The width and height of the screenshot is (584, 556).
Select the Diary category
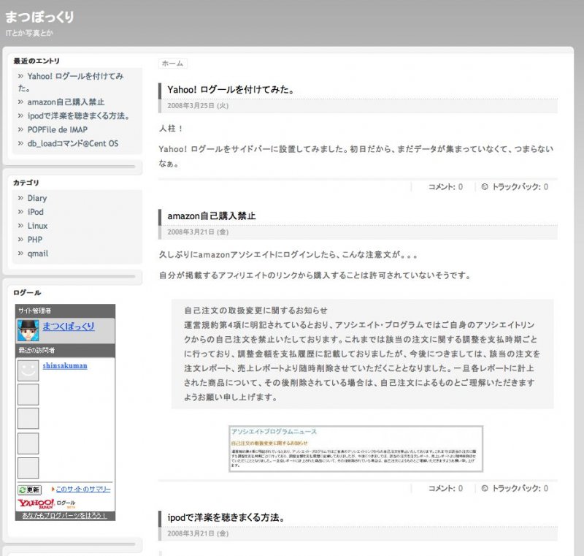point(37,198)
